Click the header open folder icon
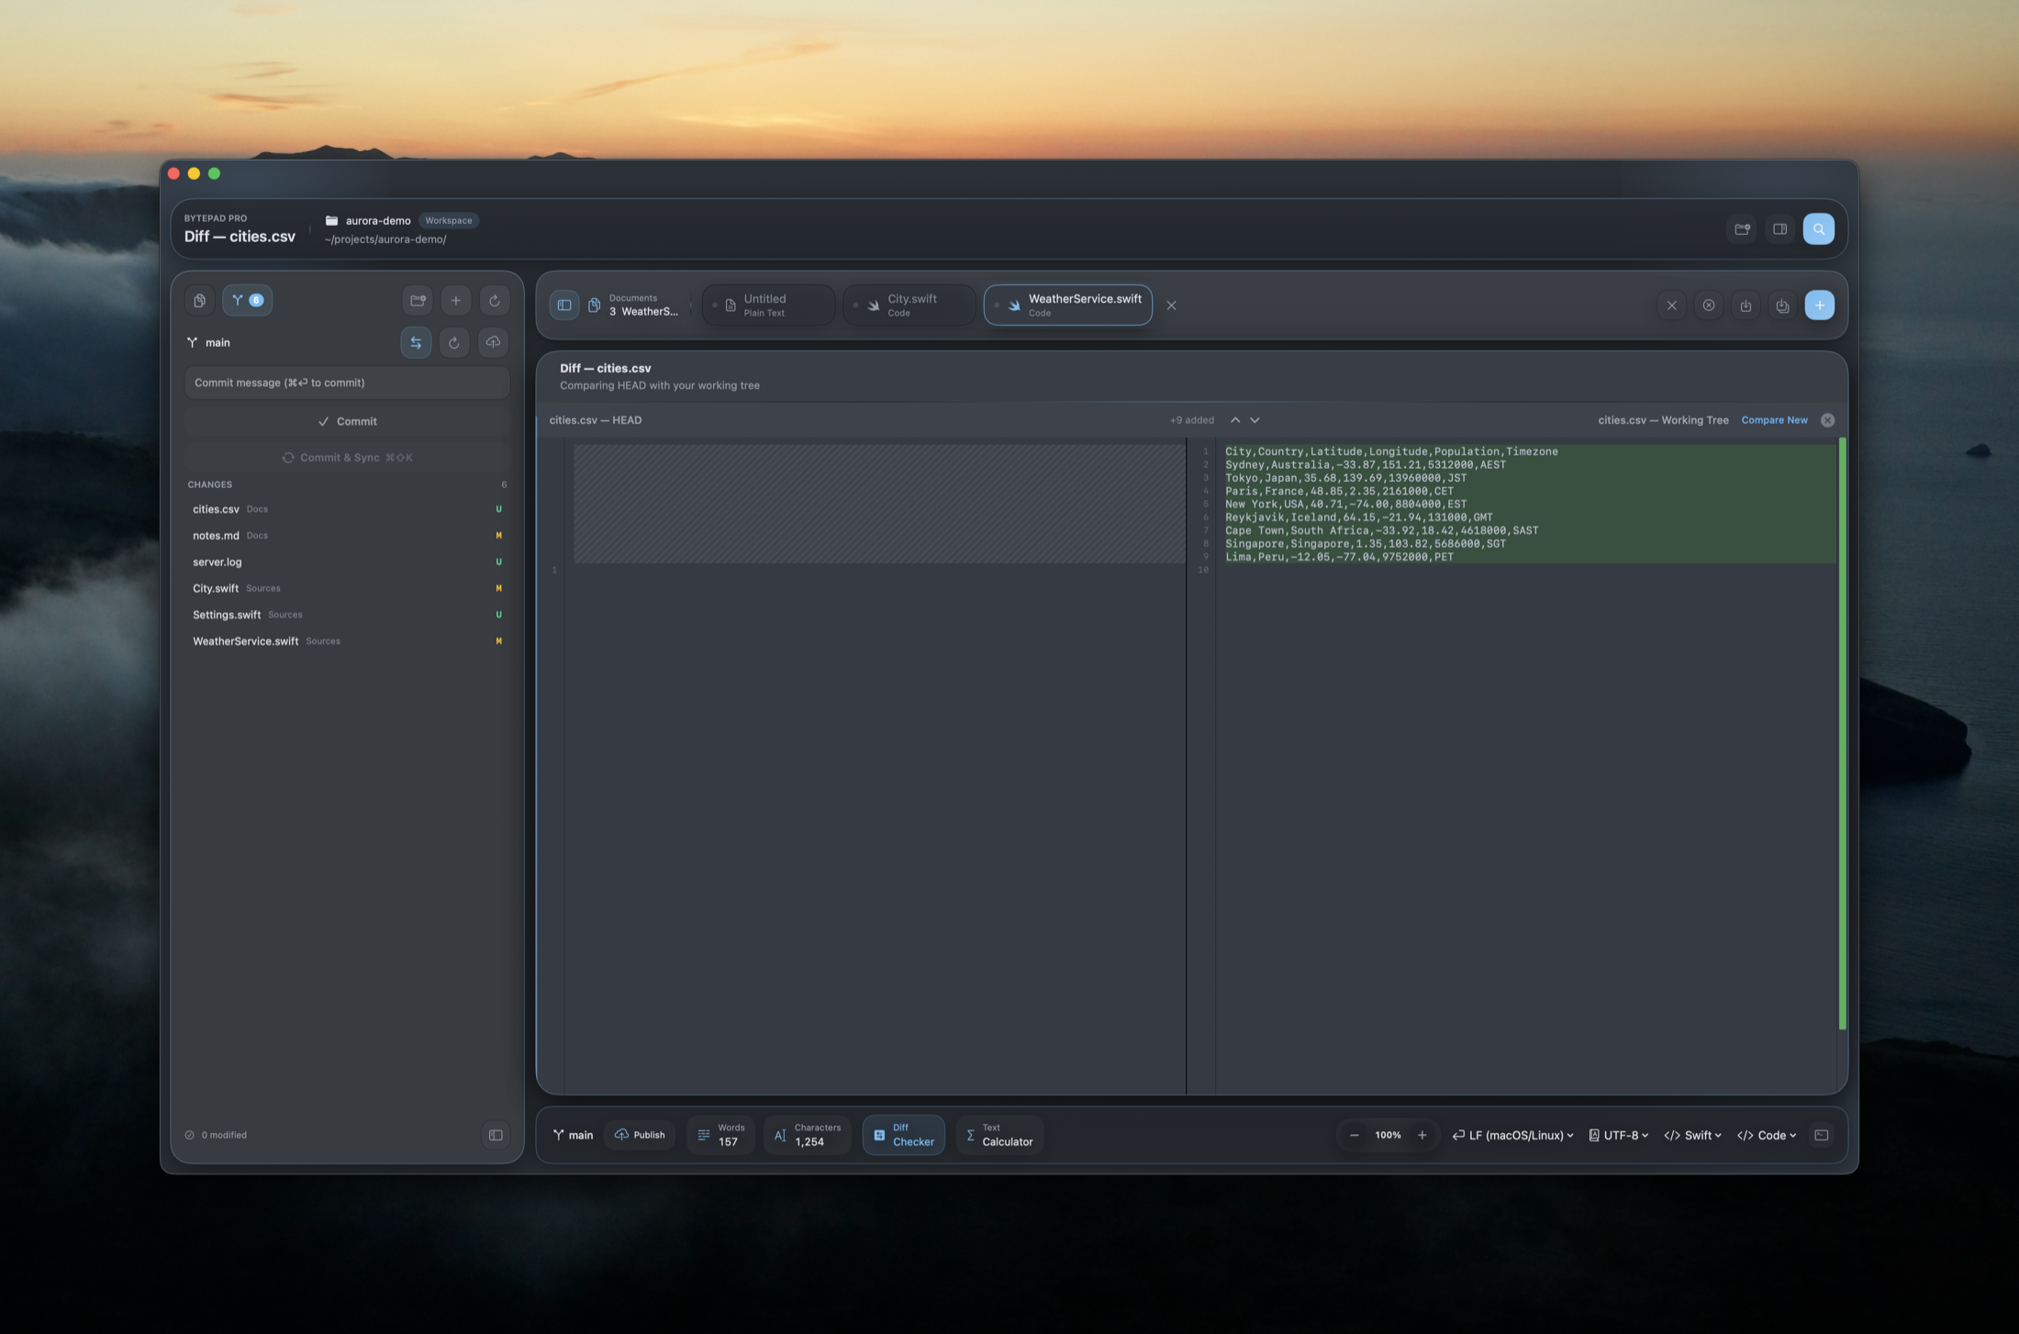 coord(1742,229)
